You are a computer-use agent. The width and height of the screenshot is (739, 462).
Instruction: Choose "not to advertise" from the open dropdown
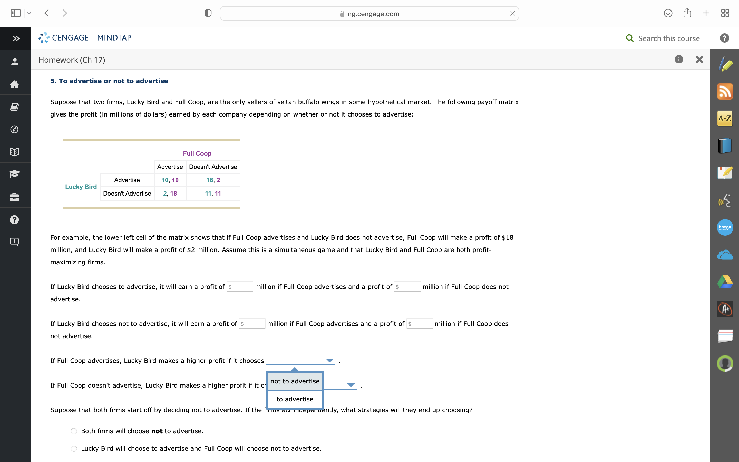click(294, 381)
